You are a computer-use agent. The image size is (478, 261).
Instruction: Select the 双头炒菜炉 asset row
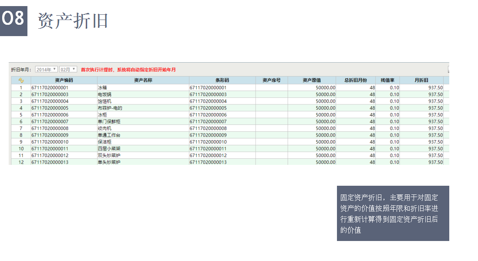click(108, 155)
